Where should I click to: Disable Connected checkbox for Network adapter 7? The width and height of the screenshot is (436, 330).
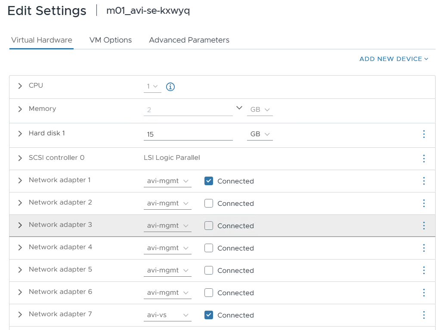point(209,315)
